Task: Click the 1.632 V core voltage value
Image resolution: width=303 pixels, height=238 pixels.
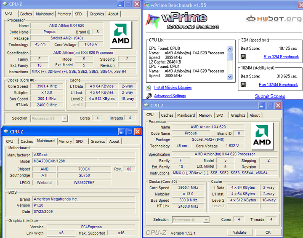Action: 232,146
